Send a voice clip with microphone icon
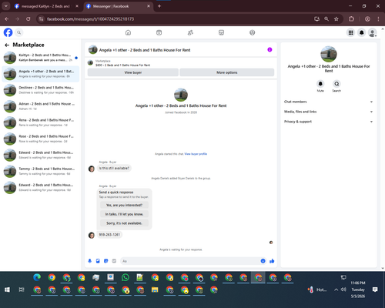The width and height of the screenshot is (385, 308). point(90,261)
